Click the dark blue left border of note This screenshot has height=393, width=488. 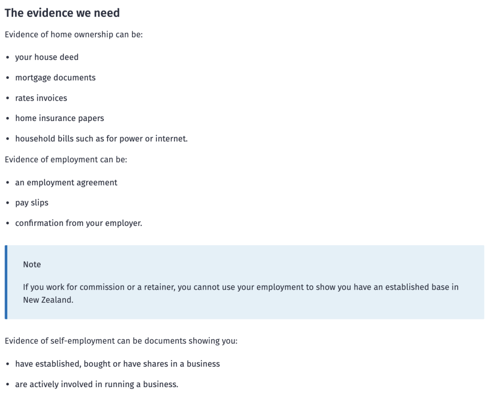(6, 282)
